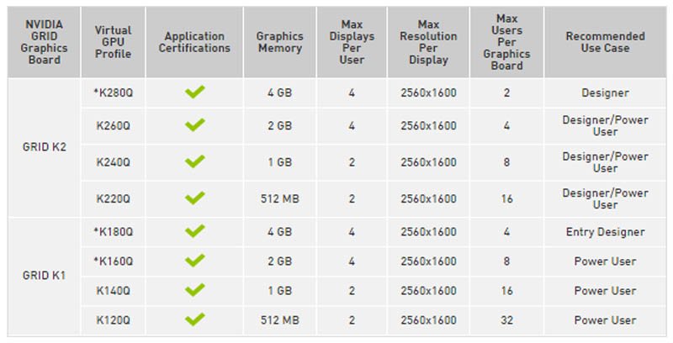Select the 'K120Q' profile cell
Screen dimensions: 673x343
point(114,320)
